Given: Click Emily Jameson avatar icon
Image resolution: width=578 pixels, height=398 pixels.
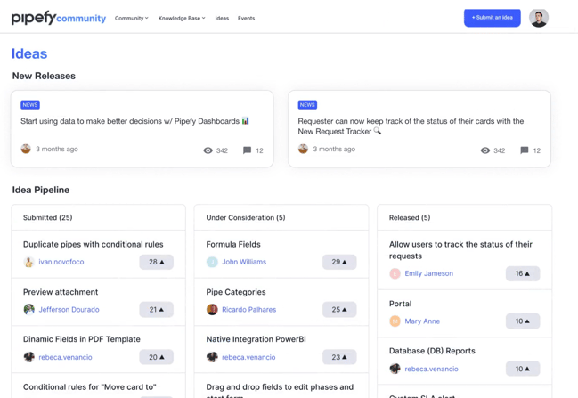Looking at the screenshot, I should (x=395, y=273).
